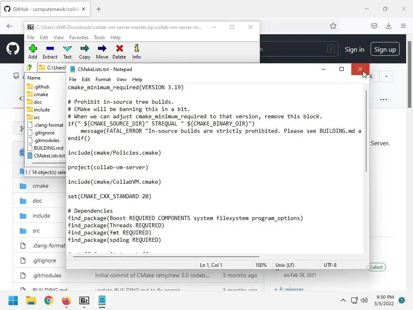This screenshot has height=310, width=413.
Task: Open the network icon in system tray
Action: pyautogui.click(x=354, y=300)
